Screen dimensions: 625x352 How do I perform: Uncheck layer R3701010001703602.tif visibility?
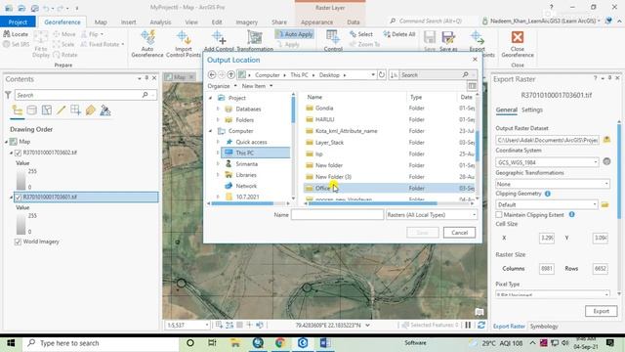tap(18, 153)
